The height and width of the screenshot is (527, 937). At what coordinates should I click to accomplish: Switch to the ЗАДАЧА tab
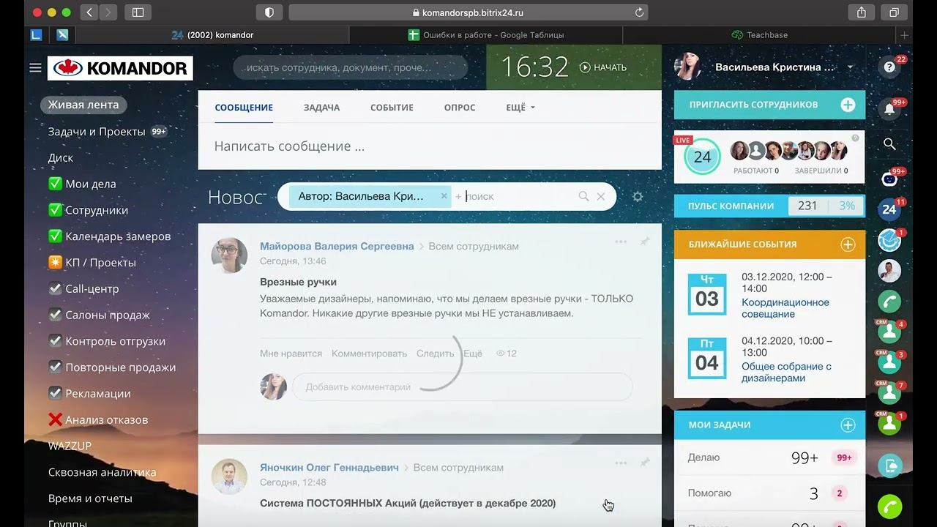[x=321, y=108]
